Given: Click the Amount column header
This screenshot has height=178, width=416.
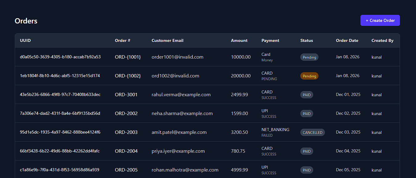Looking at the screenshot, I should point(239,40).
